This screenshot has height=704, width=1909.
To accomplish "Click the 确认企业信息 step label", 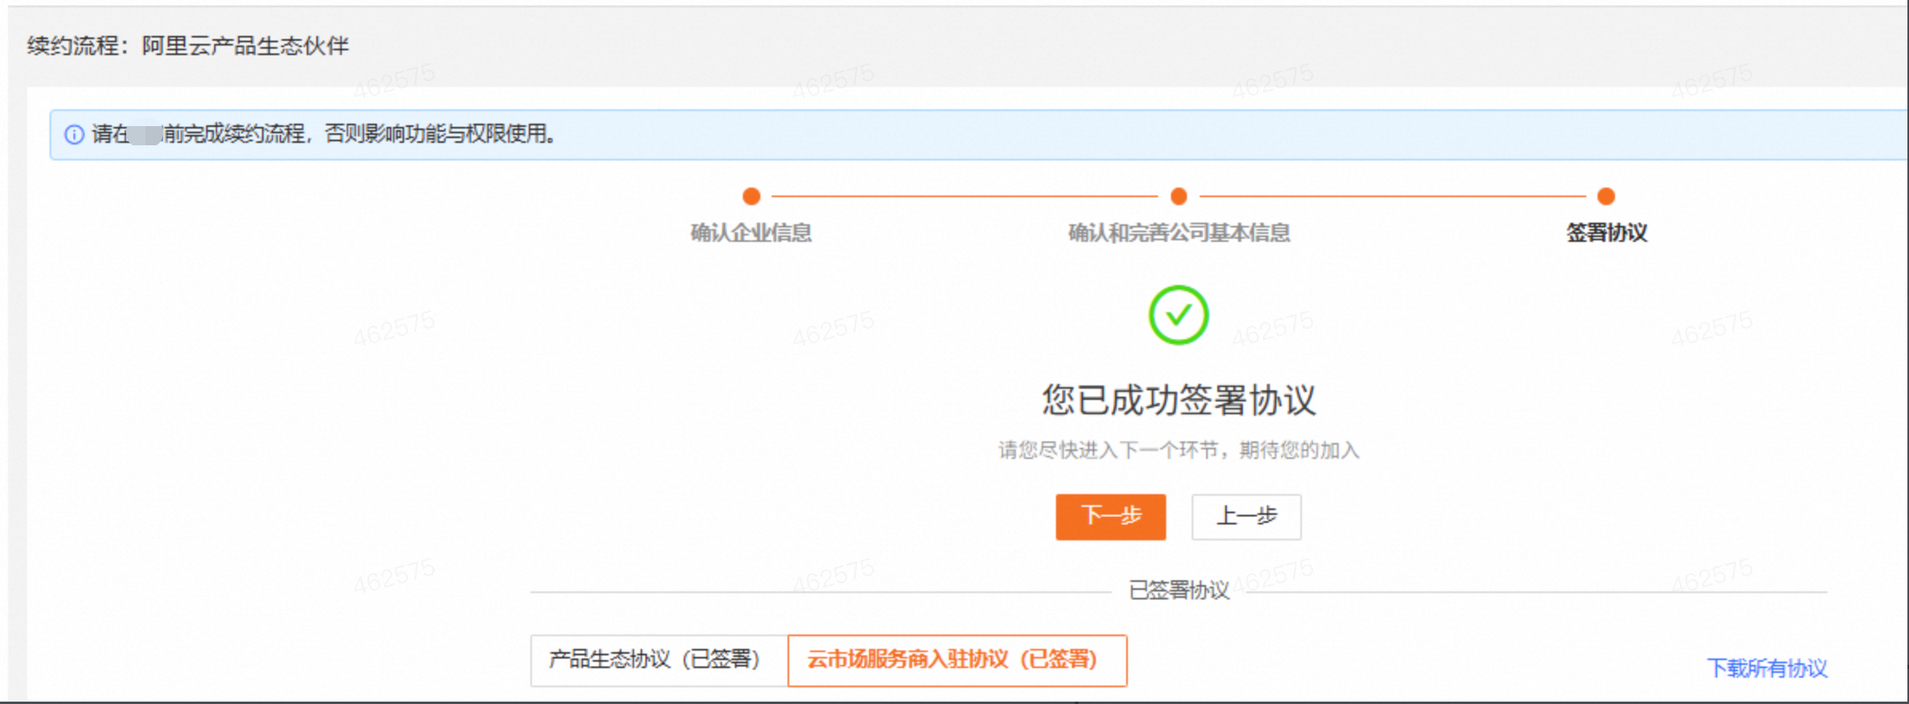I will 751,233.
